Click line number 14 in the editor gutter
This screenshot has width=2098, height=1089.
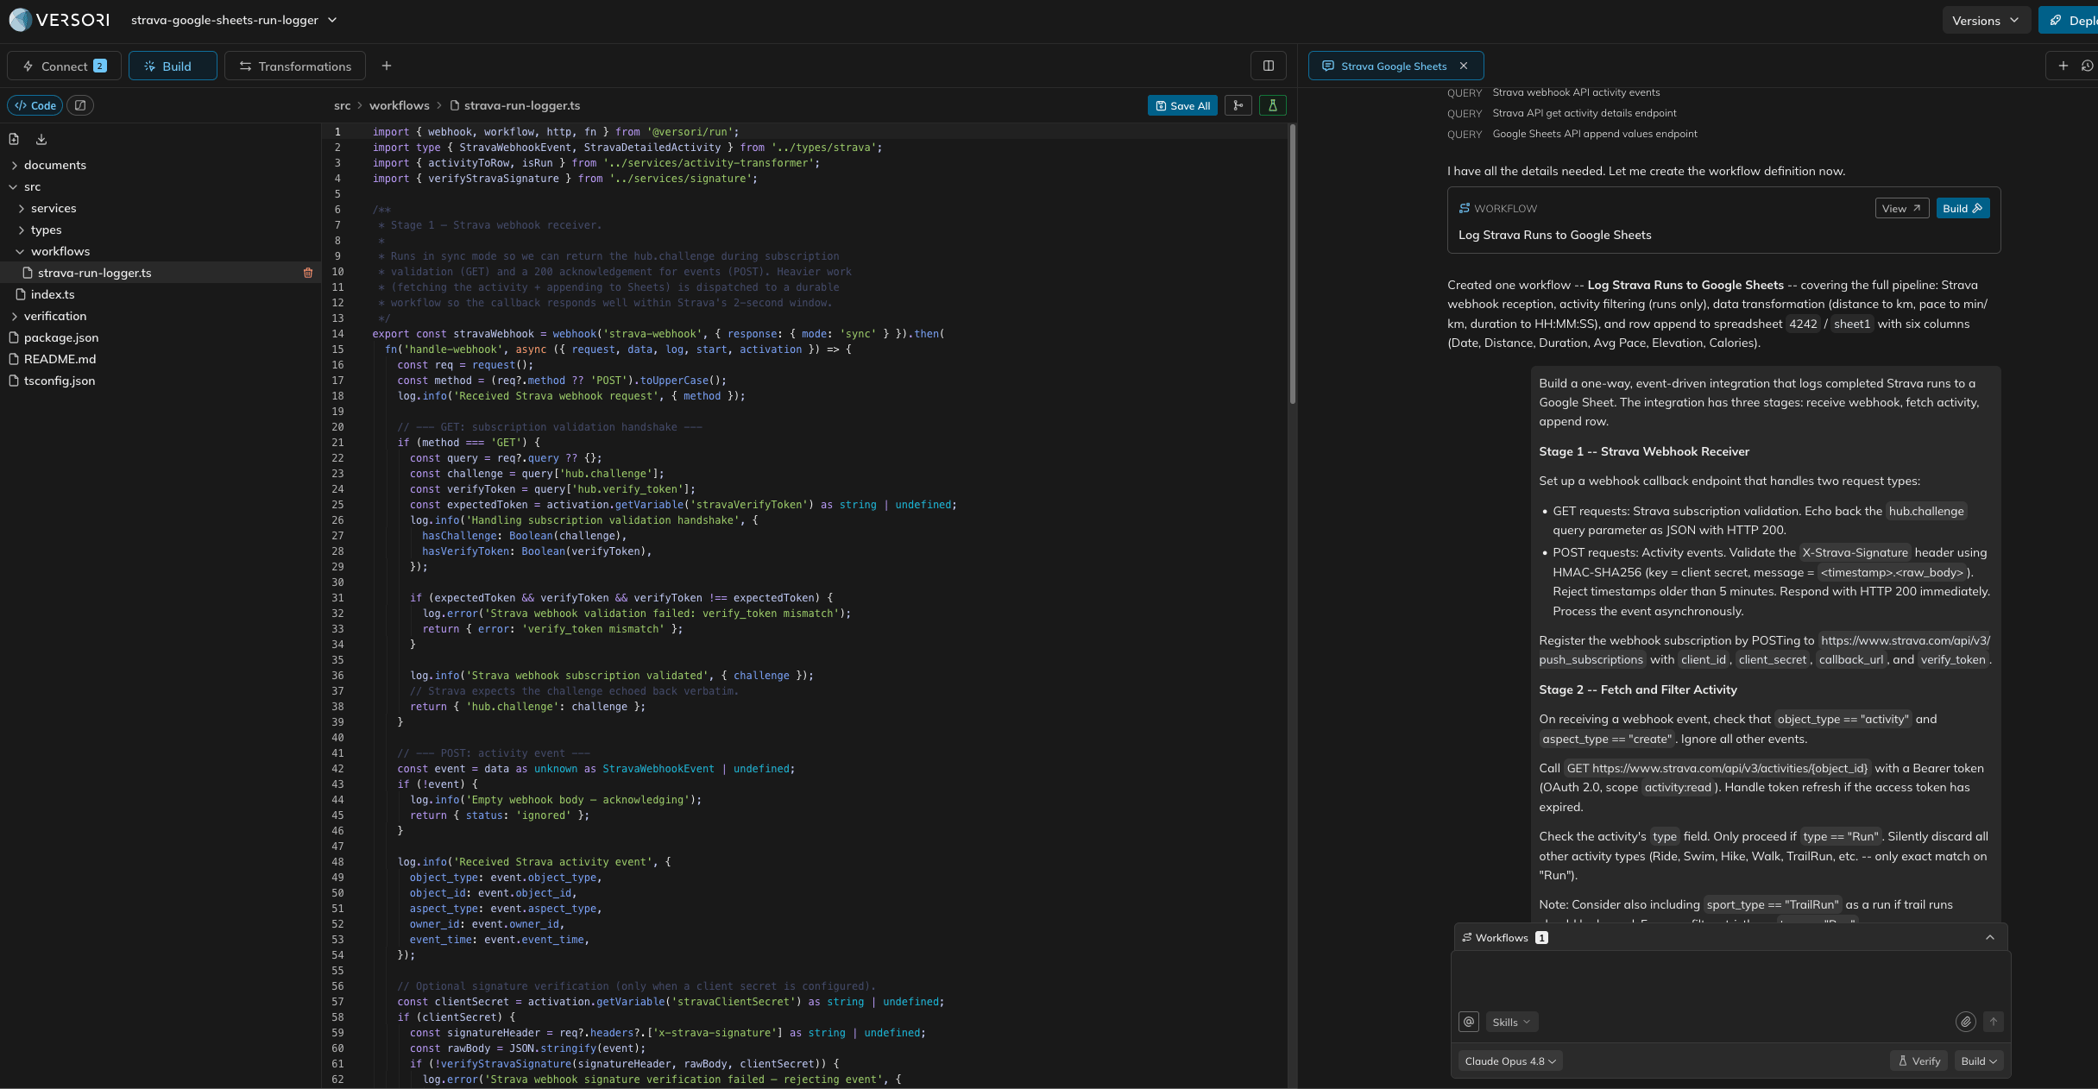point(337,334)
